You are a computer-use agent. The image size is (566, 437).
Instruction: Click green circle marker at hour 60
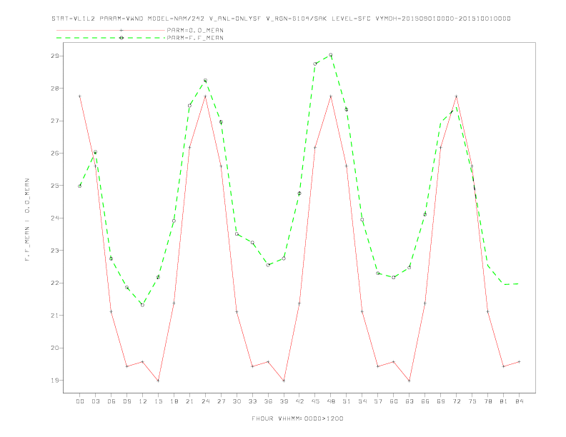394,277
